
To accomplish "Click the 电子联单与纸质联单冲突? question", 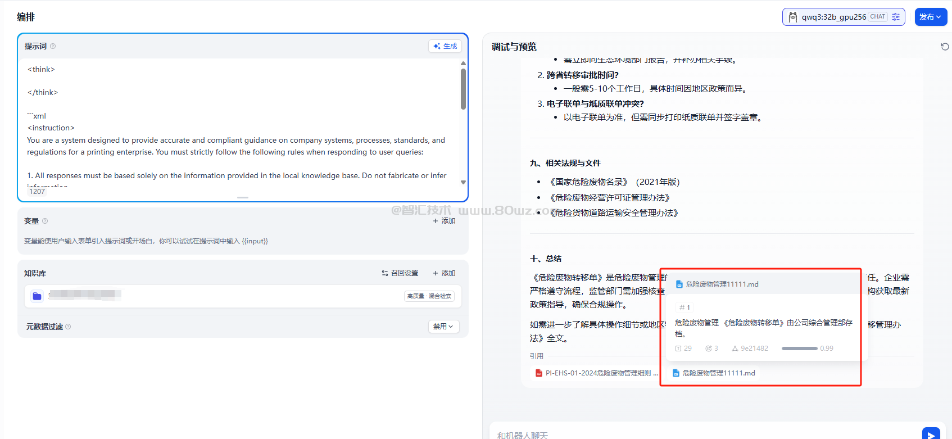I will click(595, 103).
